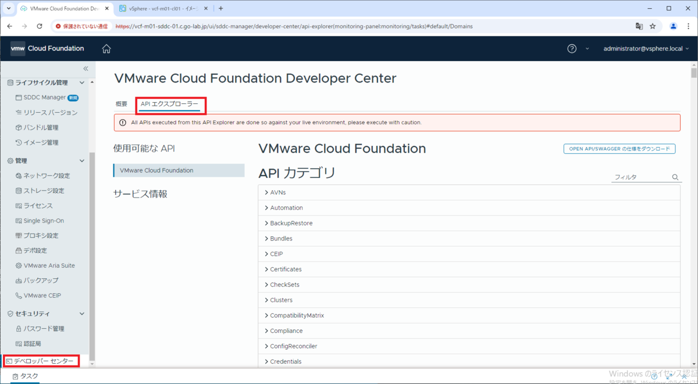This screenshot has height=384, width=698.
Task: Click the フィルタ input field
Action: (642, 177)
